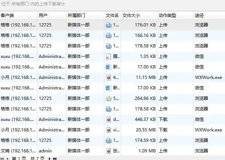Click the JPG file icon in 166.16 KB row

[109, 35]
